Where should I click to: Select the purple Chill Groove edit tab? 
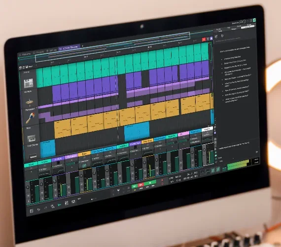pos(69,47)
